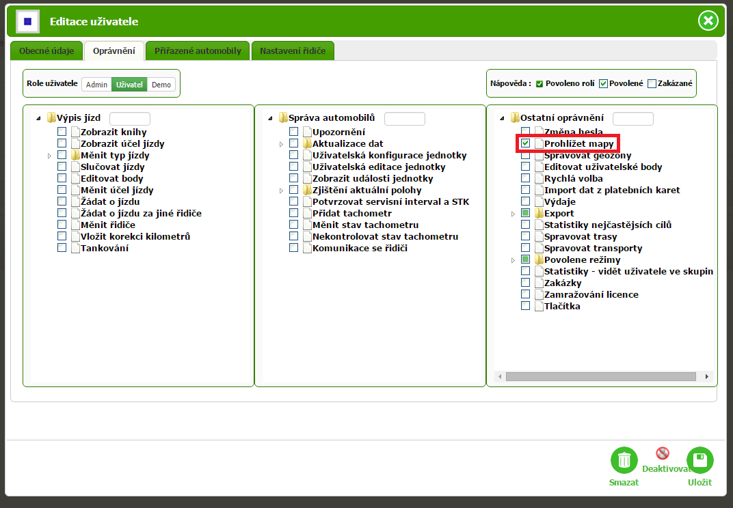The height and width of the screenshot is (508, 733).
Task: Select the Admin user role
Action: (96, 85)
